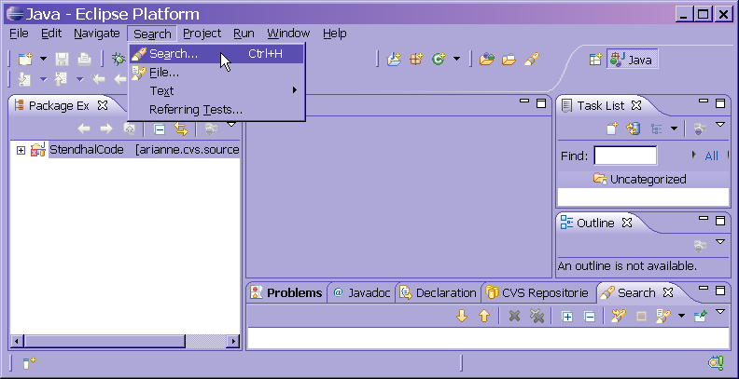The width and height of the screenshot is (739, 379).
Task: Switch to the CVS Repositories tab
Action: tap(537, 293)
